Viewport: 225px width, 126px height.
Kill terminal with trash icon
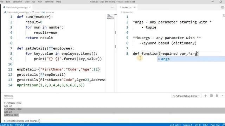(x=217, y=96)
